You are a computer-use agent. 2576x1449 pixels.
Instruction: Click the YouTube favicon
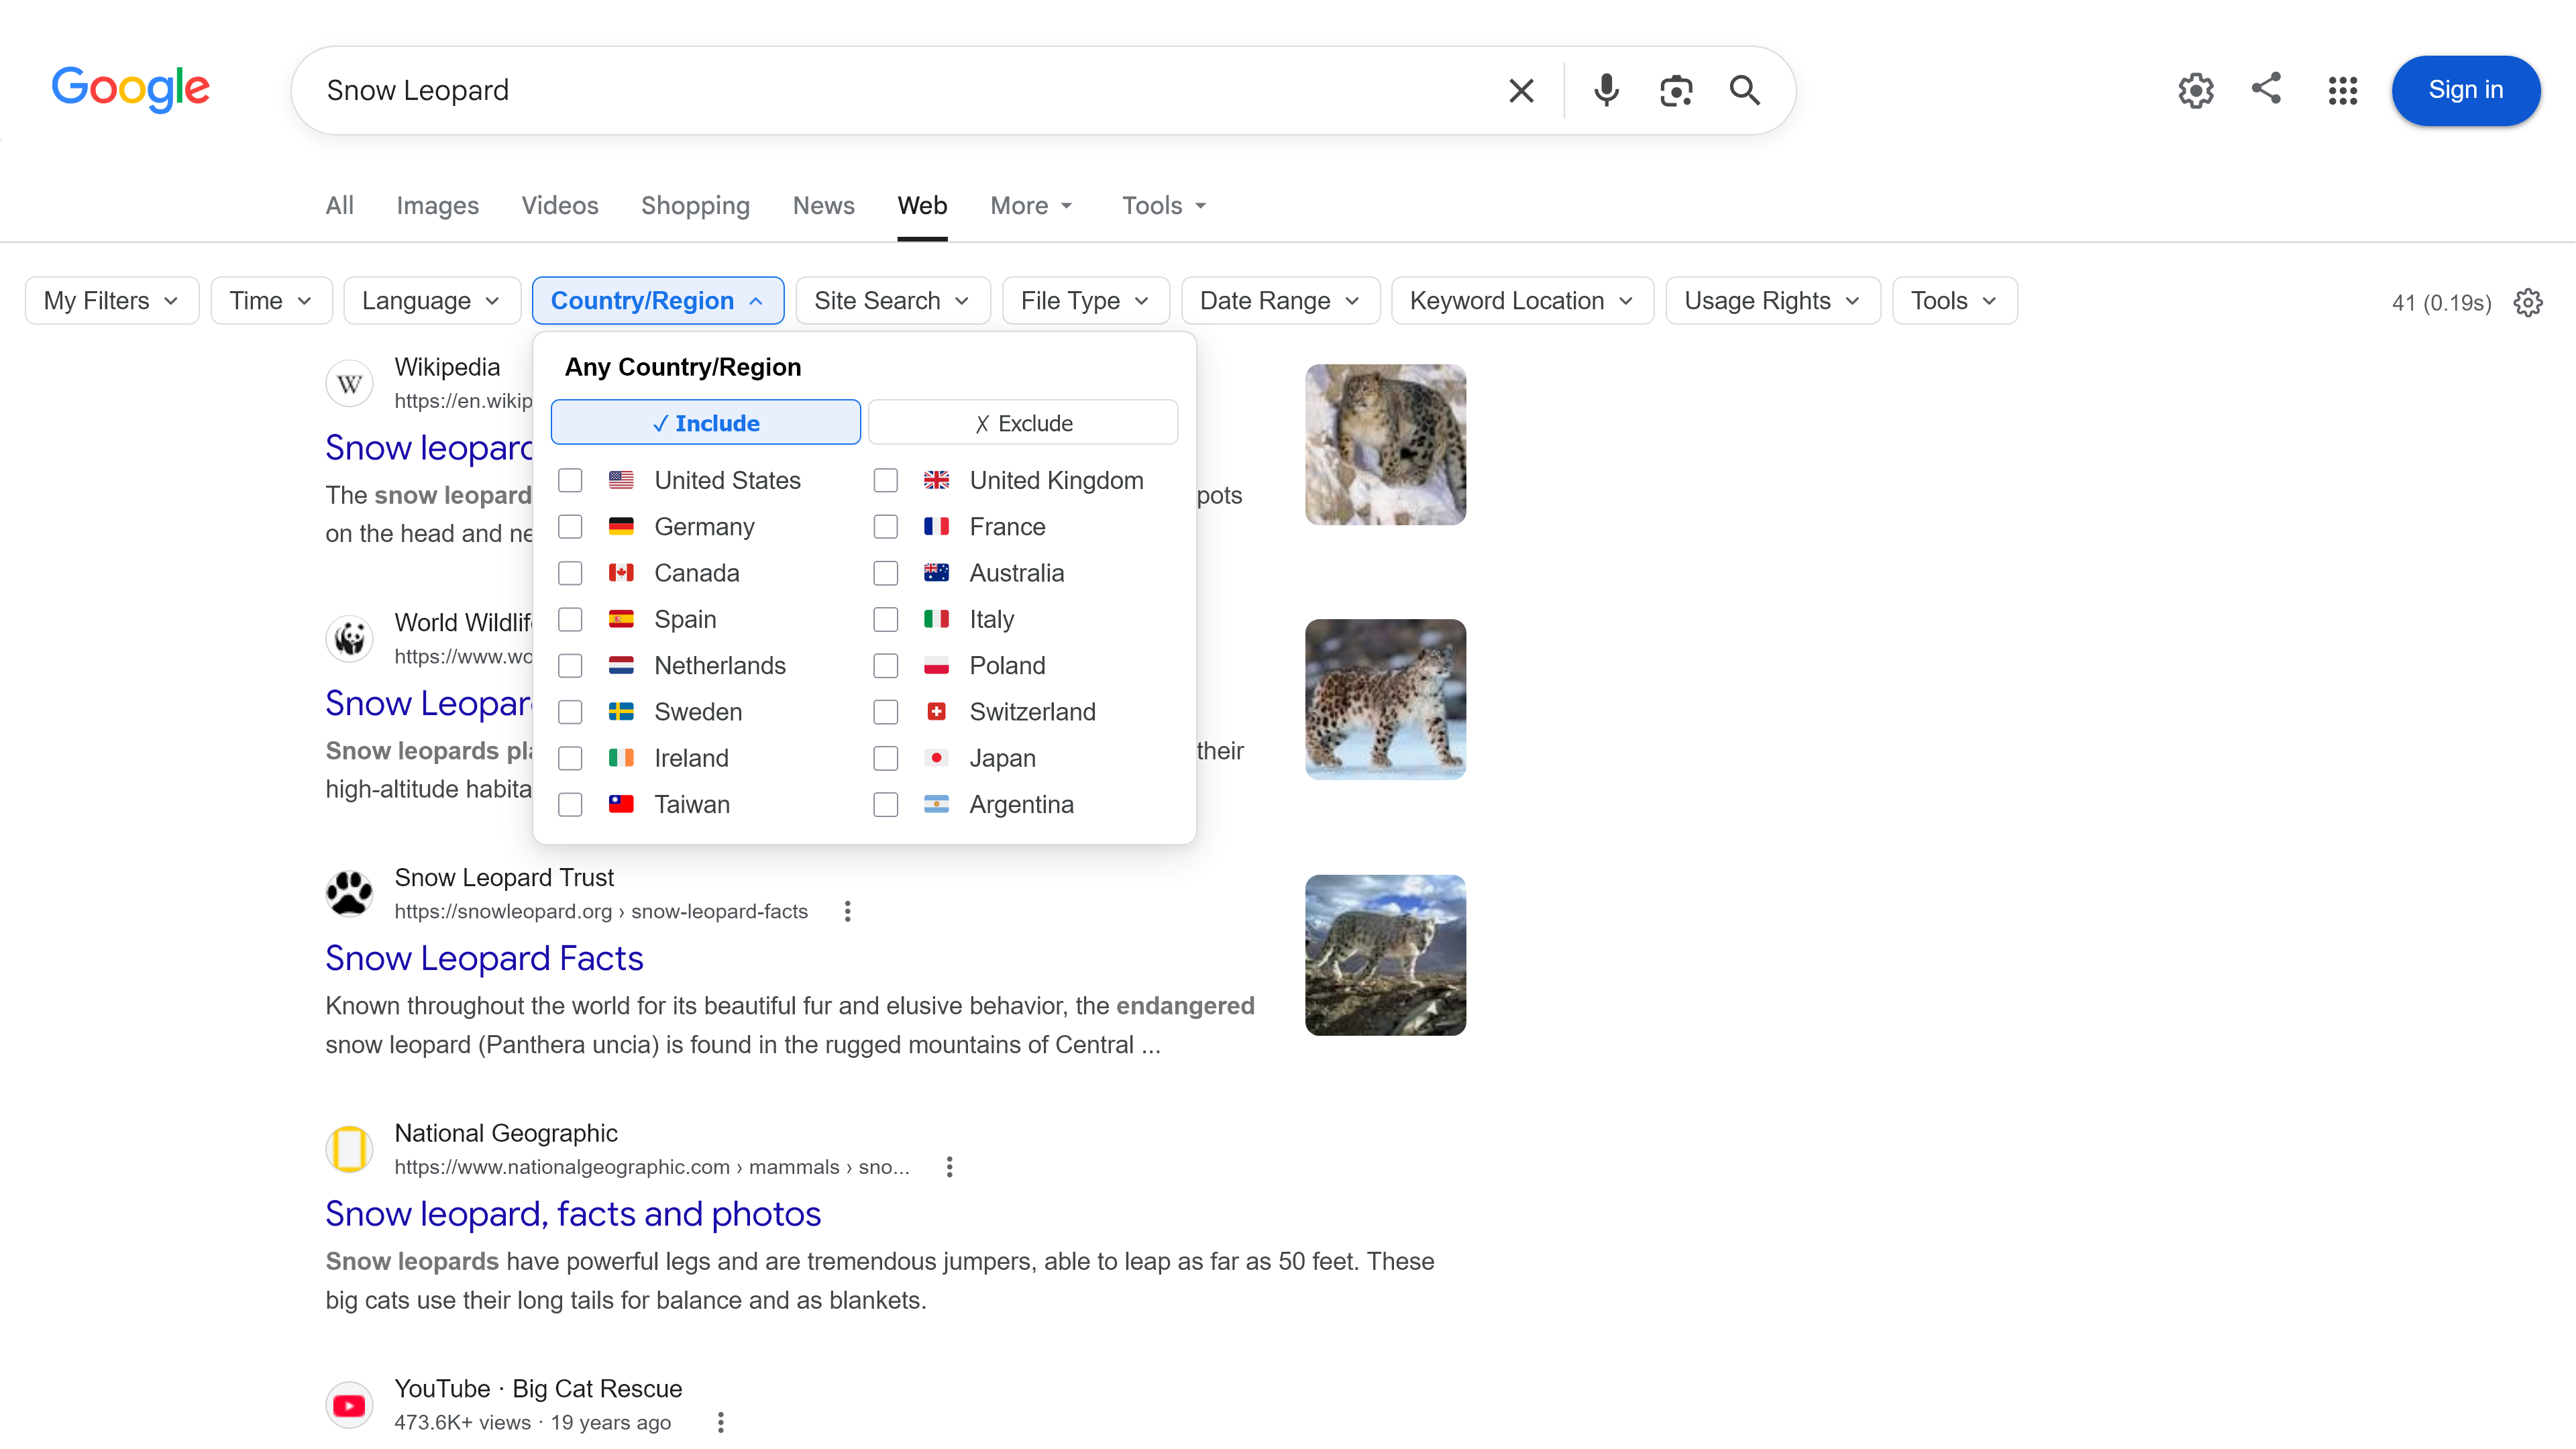click(349, 1404)
